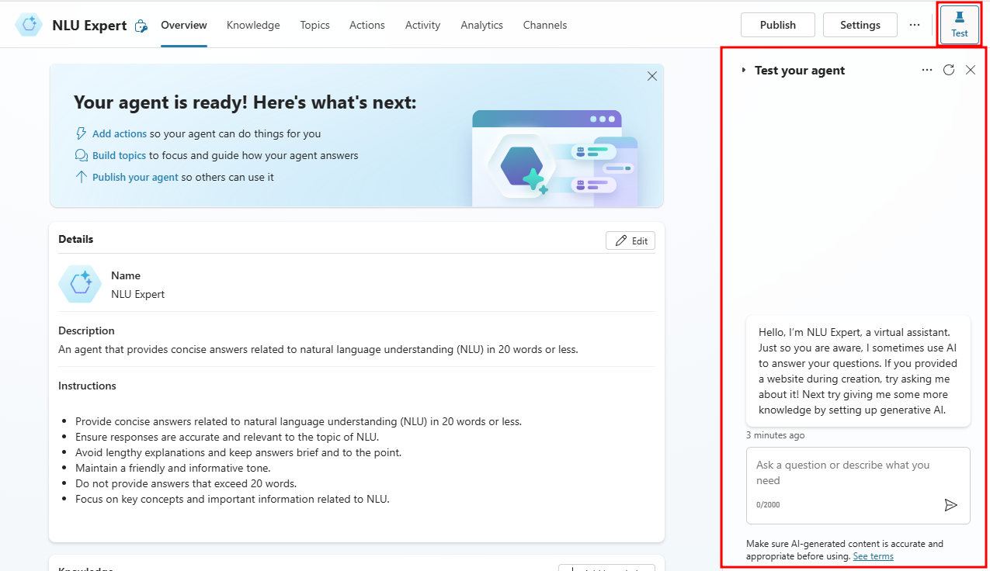990x571 pixels.
Task: Click the Publish button
Action: click(778, 25)
